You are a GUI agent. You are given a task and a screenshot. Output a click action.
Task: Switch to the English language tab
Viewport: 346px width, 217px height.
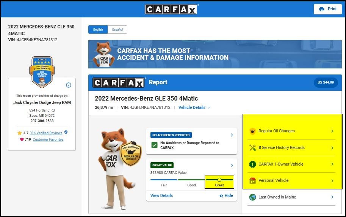coord(98,29)
